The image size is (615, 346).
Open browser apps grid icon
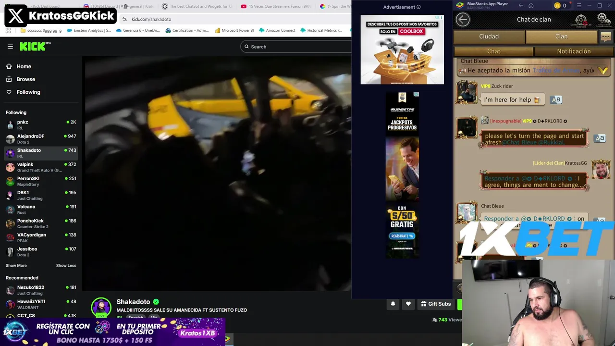click(x=8, y=30)
